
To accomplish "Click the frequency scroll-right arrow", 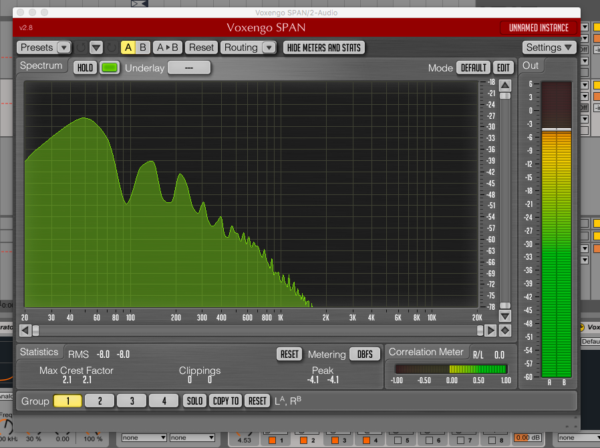I will tap(490, 330).
